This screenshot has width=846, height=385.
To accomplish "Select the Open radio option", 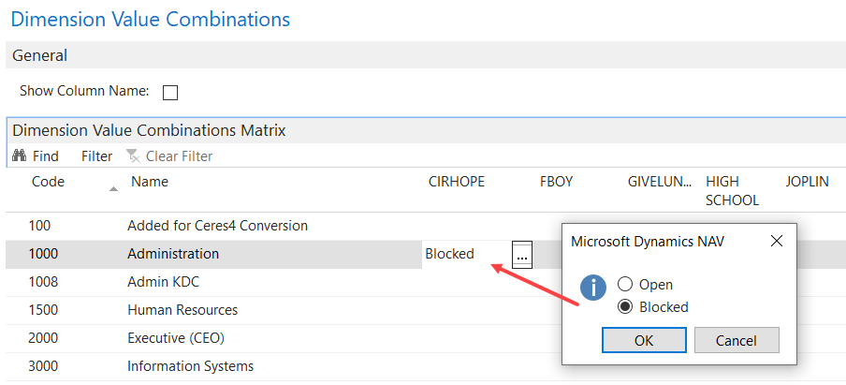I will 625,285.
